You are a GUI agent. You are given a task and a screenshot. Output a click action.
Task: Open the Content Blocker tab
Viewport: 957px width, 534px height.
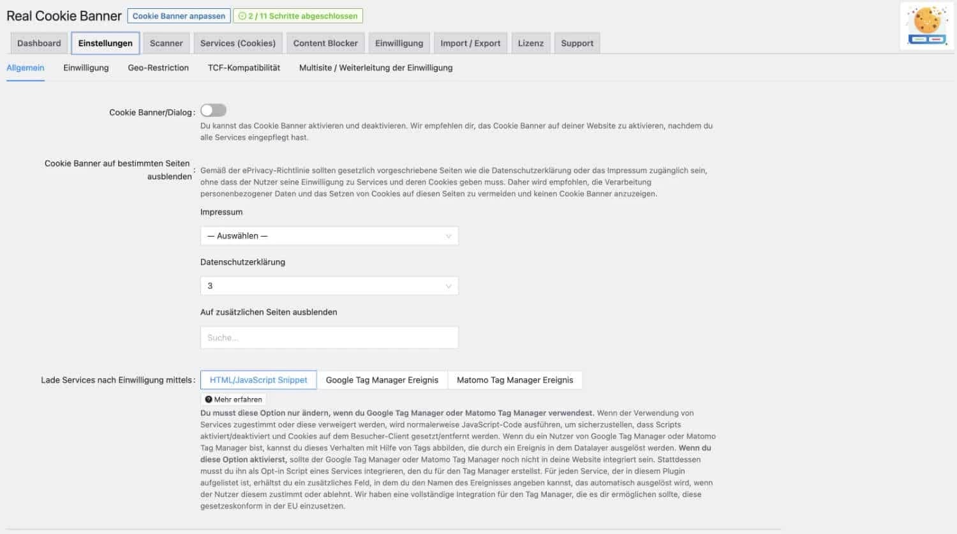[325, 43]
